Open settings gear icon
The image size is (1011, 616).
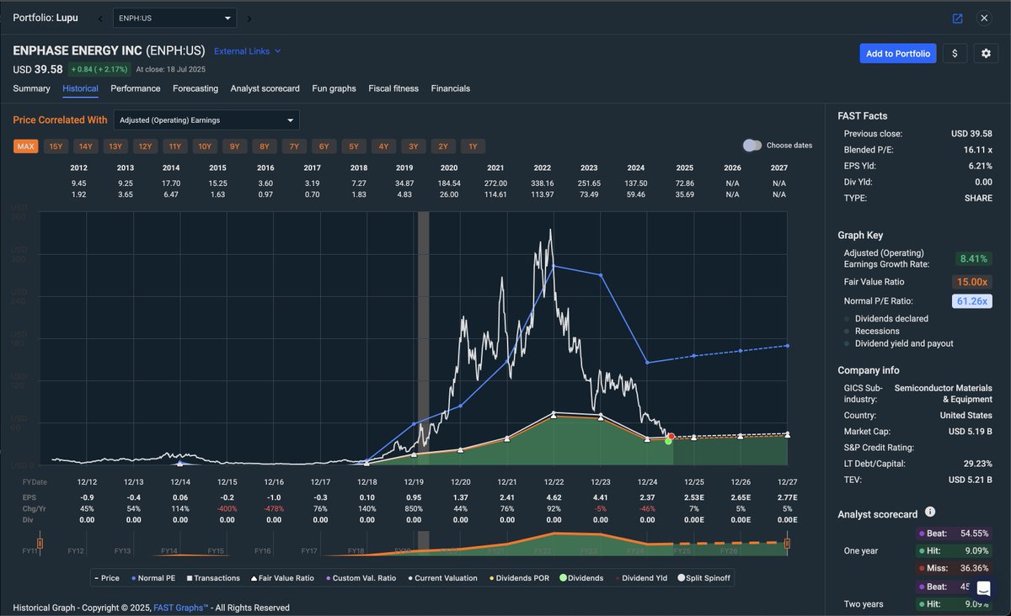click(x=987, y=53)
